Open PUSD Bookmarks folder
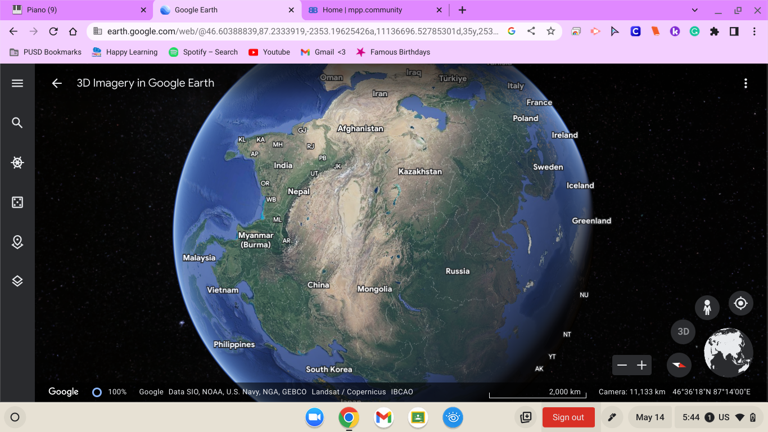 point(46,52)
